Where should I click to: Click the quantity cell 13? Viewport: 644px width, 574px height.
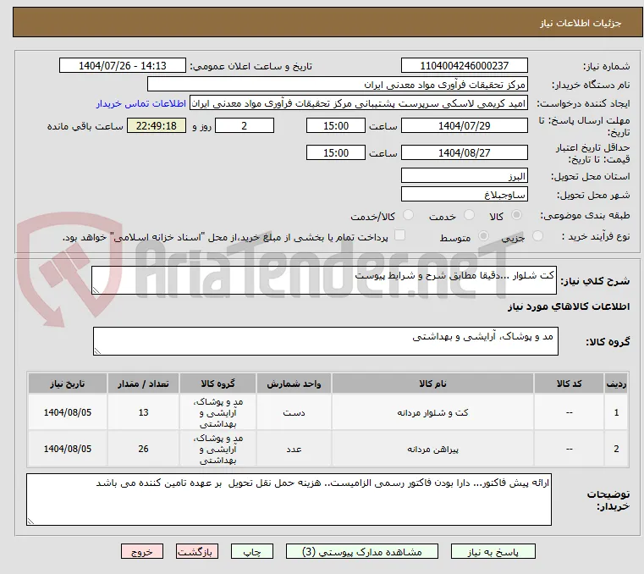point(143,412)
